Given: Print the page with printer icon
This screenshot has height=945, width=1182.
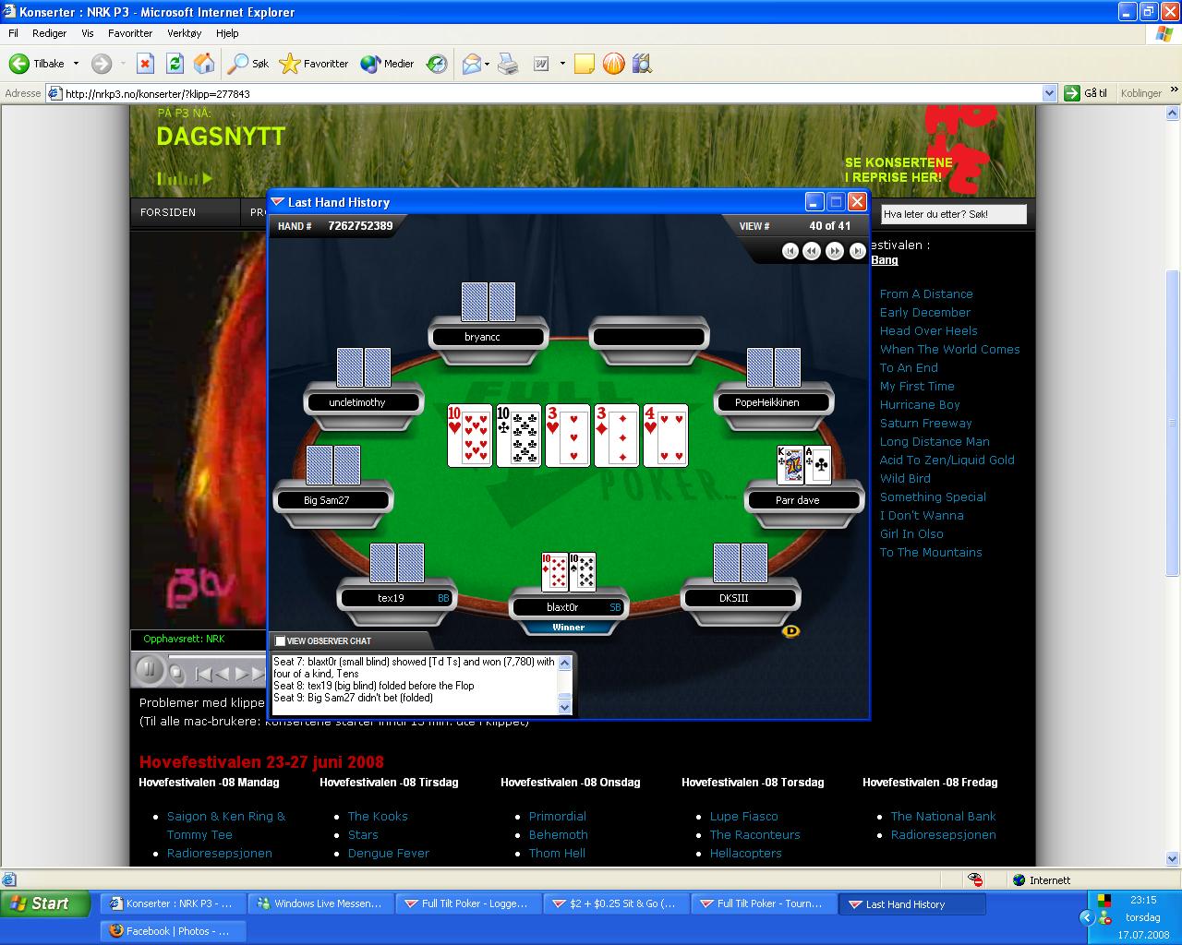Looking at the screenshot, I should (x=508, y=64).
